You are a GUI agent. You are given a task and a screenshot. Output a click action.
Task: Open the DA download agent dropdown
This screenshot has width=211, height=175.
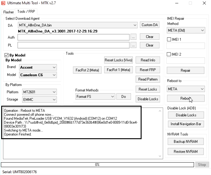click(x=78, y=25)
